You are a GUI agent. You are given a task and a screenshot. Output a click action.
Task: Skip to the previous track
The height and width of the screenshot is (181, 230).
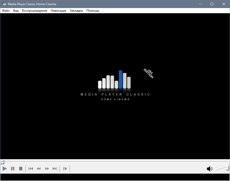(x=31, y=169)
